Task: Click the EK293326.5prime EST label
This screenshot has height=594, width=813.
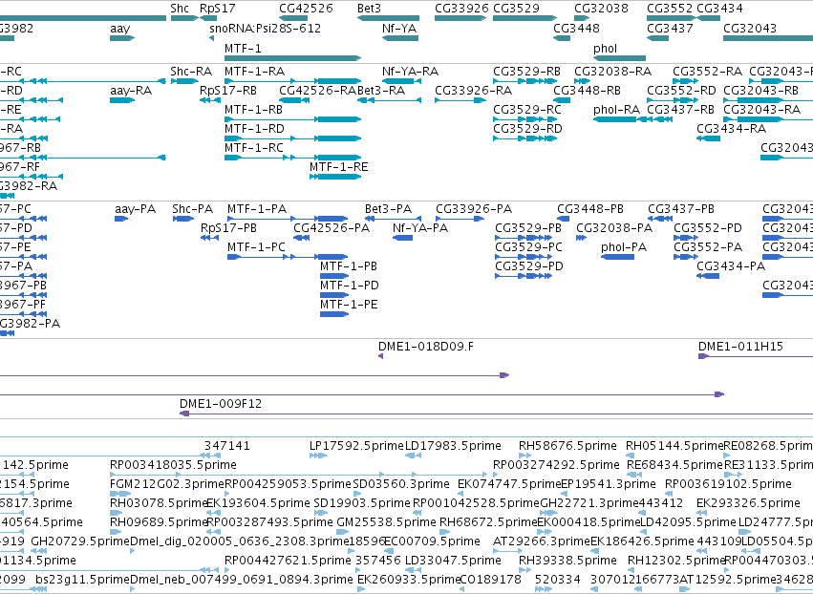Action: (748, 503)
